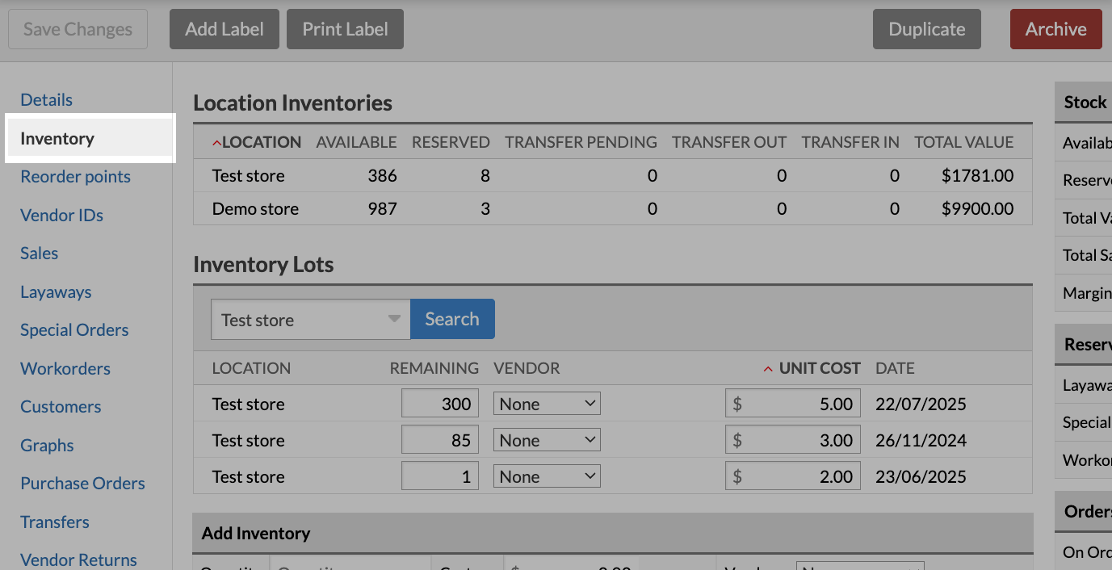
Task: Archive the item using red Archive button
Action: (x=1055, y=29)
